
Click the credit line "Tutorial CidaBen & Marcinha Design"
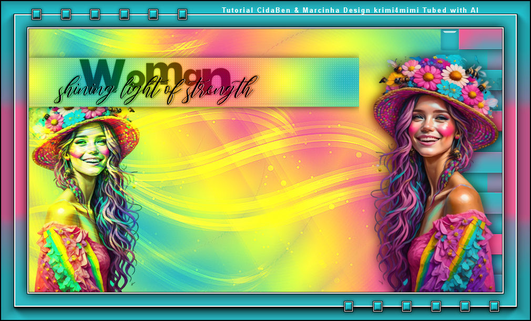(x=296, y=10)
